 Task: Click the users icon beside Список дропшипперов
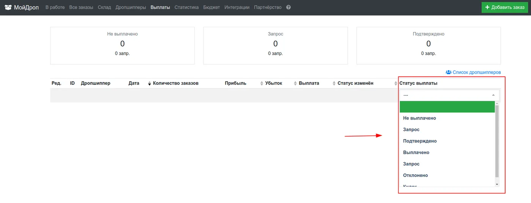[x=448, y=72]
